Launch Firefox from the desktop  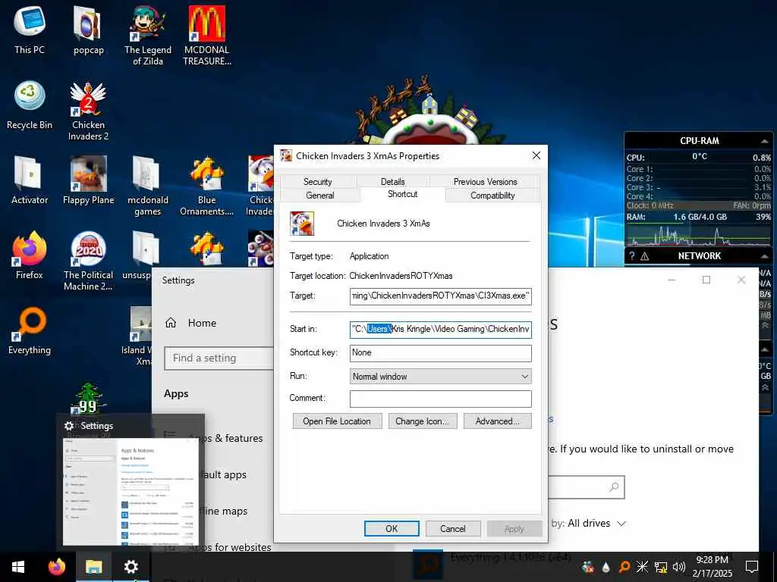[x=30, y=255]
